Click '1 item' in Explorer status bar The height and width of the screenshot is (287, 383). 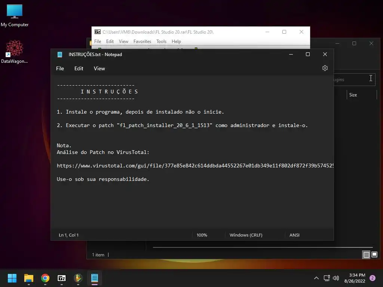pos(98,255)
